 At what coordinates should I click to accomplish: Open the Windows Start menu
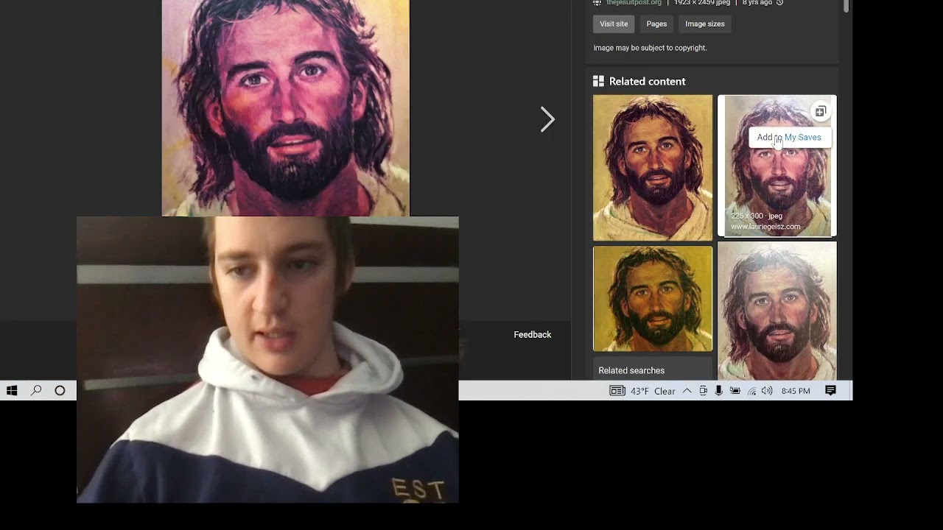[x=12, y=391]
